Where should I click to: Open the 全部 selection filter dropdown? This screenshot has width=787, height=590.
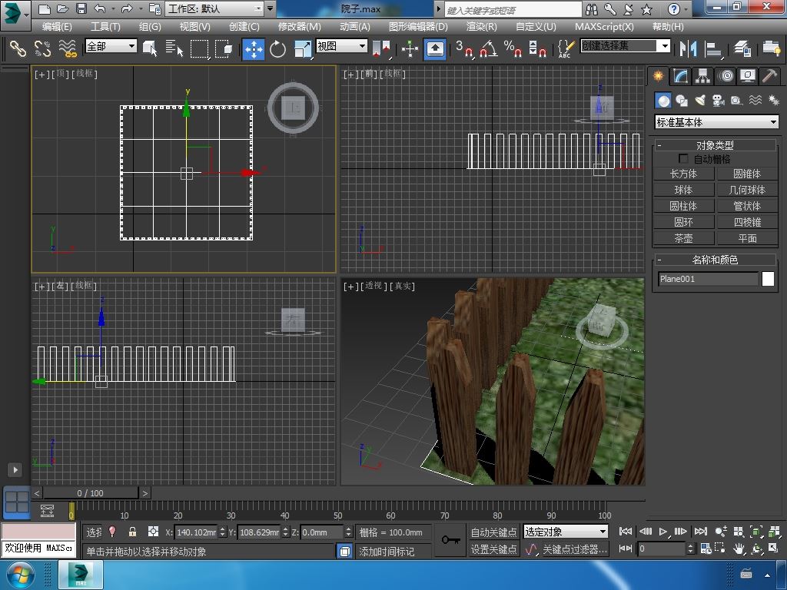(x=111, y=46)
